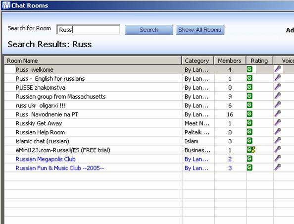Screen dimensions: 294x224
Task: Click the Search button
Action: 149,30
